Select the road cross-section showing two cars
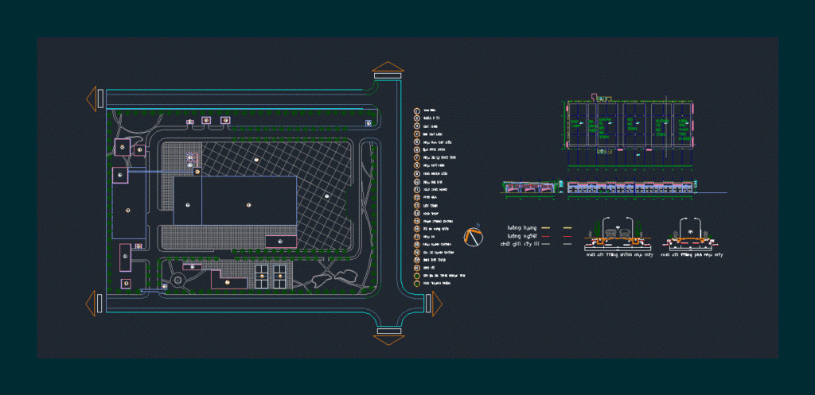Image resolution: width=815 pixels, height=395 pixels. coord(618,233)
